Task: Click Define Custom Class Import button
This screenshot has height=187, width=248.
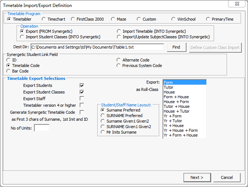Action: [215, 47]
